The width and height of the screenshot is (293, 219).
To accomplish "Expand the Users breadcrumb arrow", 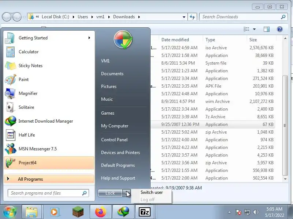I will pyautogui.click(x=92, y=17).
